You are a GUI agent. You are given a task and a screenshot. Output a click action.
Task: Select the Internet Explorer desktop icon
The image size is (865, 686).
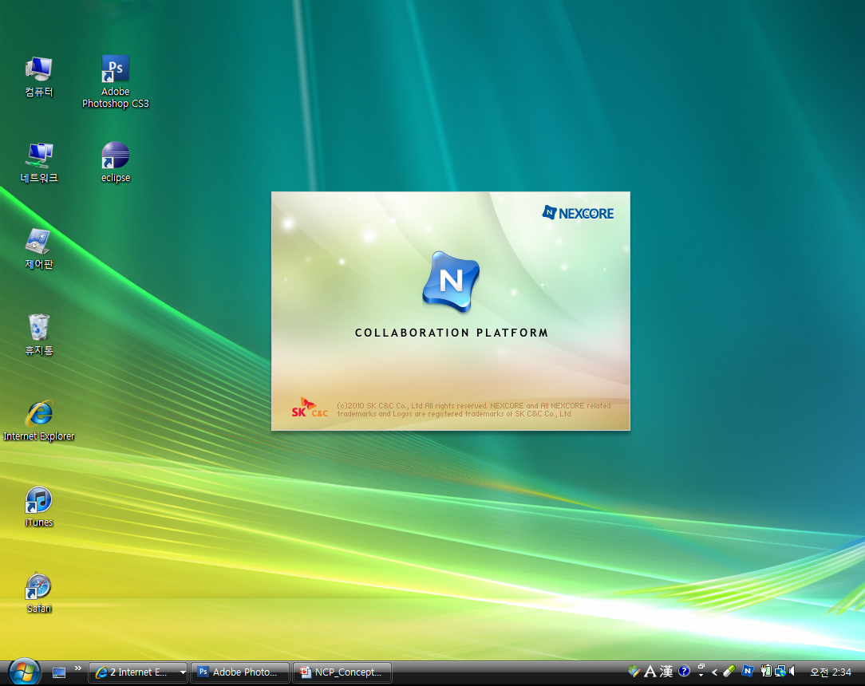point(38,420)
